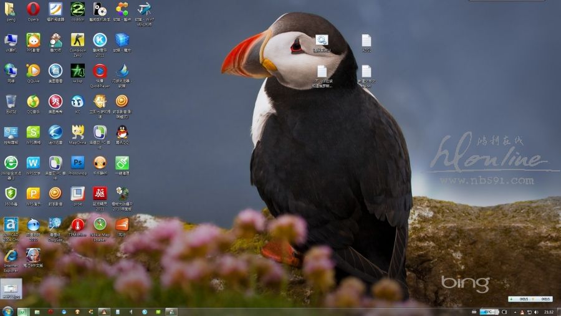Select the Photoshop desktop shortcut
The image size is (561, 316).
point(77,163)
